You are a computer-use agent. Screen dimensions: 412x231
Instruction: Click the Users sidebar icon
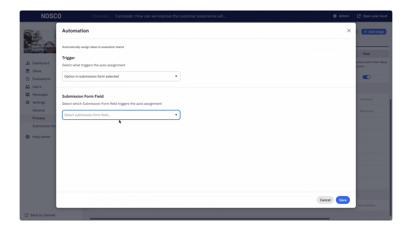click(x=28, y=87)
